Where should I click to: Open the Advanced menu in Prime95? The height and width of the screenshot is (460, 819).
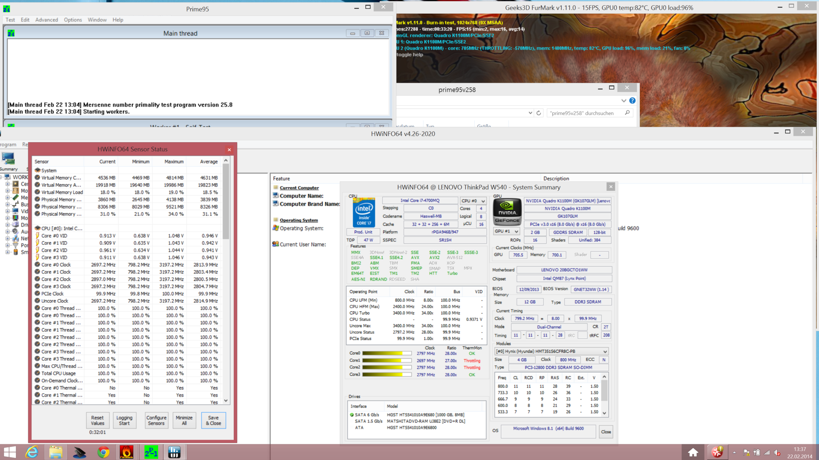point(46,20)
